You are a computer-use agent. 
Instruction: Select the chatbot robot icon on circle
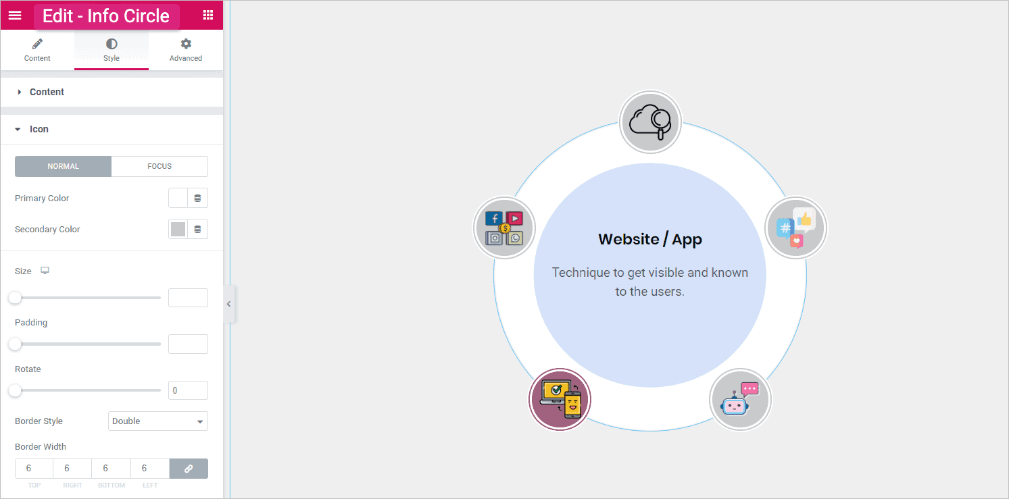pyautogui.click(x=741, y=400)
